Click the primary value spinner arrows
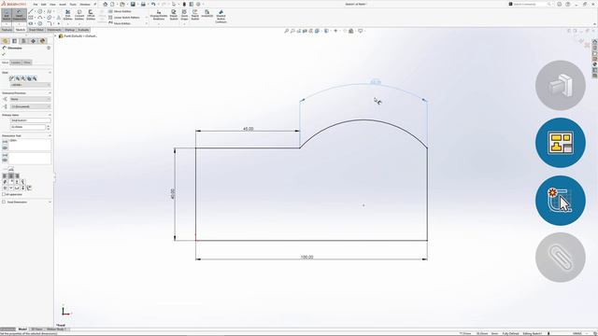This screenshot has height=336, width=598. click(x=49, y=127)
